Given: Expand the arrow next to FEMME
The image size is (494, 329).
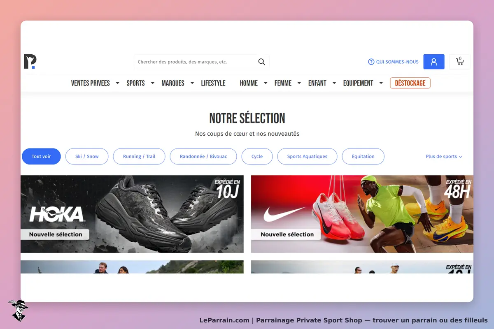Looking at the screenshot, I should coord(299,83).
